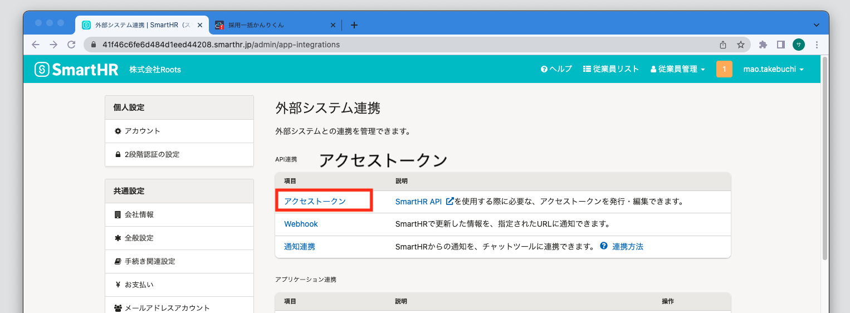The image size is (850, 313).
Task: Click the アクセストークン link
Action: click(315, 201)
